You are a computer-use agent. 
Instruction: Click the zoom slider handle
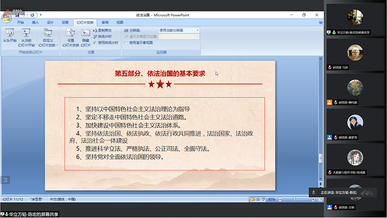(295, 200)
